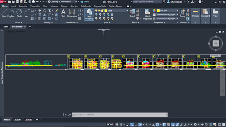Screen dimensions: 226x127
Task: Open the ByLayer color dropdown
Action: pos(168,11)
